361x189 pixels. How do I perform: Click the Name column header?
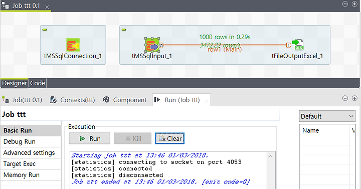324,130
